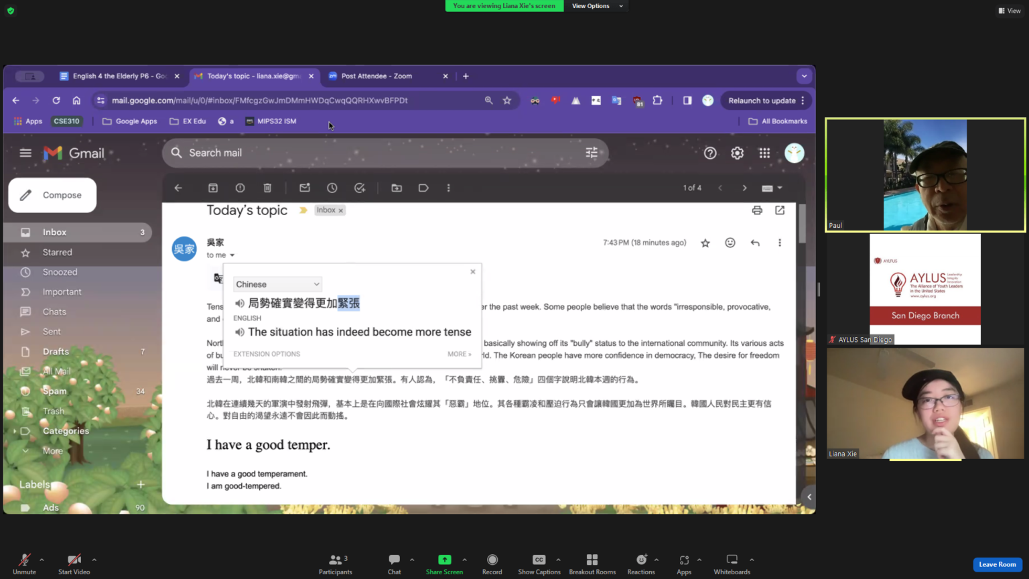Image resolution: width=1029 pixels, height=579 pixels.
Task: Click the browser back arrow
Action: [x=16, y=101]
